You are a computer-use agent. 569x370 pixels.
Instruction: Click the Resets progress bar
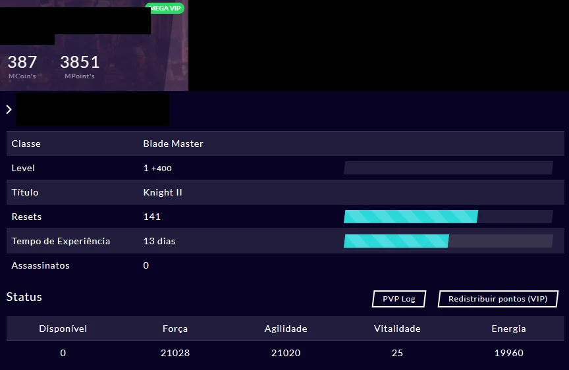[448, 217]
